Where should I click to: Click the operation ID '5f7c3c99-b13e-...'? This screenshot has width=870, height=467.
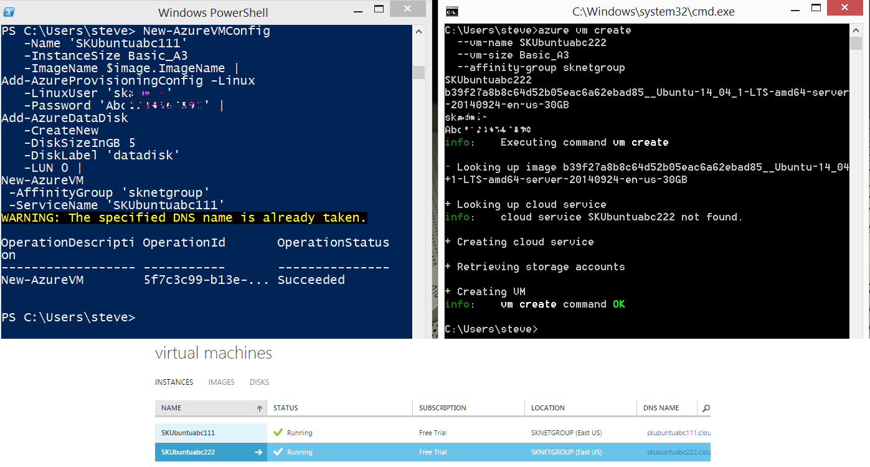click(206, 280)
